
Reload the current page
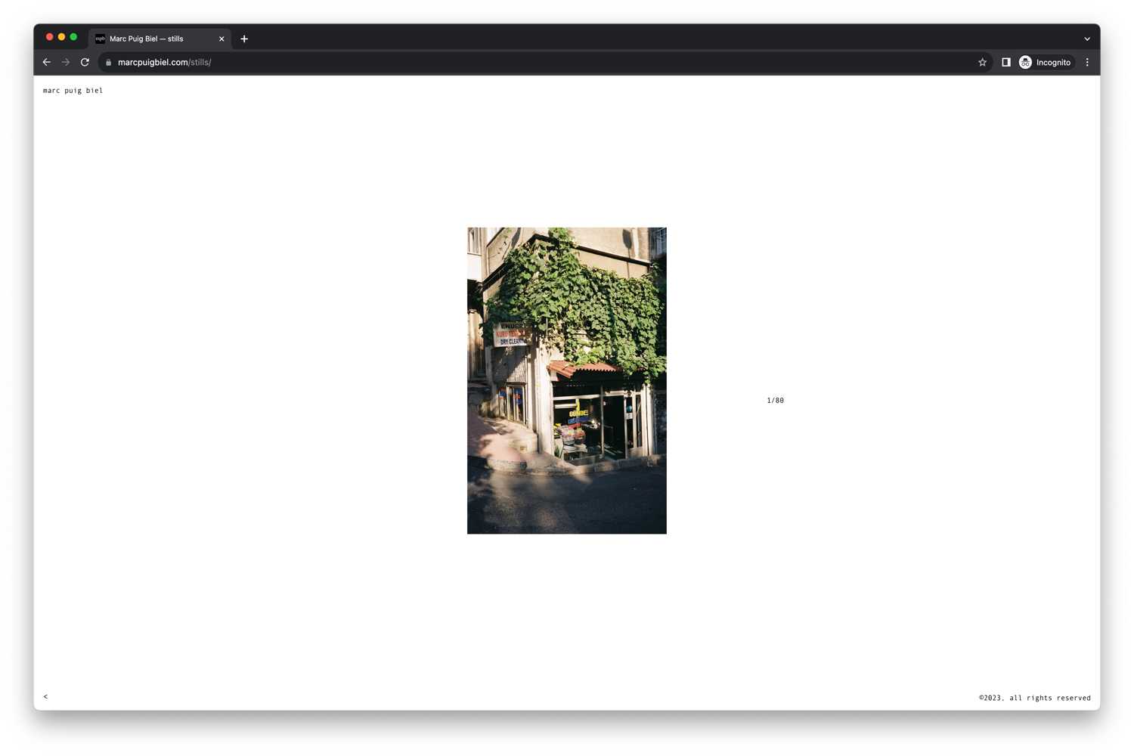click(x=84, y=62)
